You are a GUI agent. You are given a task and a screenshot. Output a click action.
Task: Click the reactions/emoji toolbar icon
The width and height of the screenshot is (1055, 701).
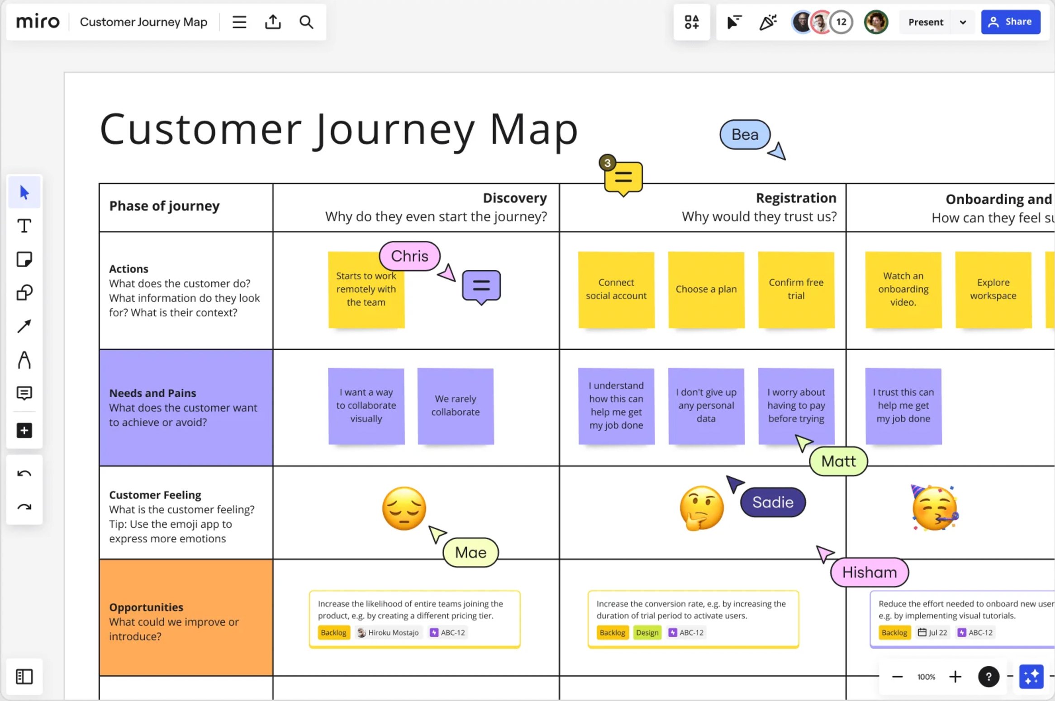(x=768, y=21)
